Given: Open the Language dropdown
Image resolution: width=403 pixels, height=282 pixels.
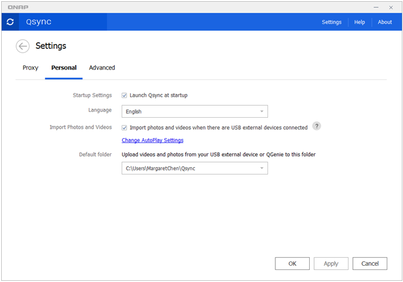Looking at the screenshot, I should (x=195, y=111).
